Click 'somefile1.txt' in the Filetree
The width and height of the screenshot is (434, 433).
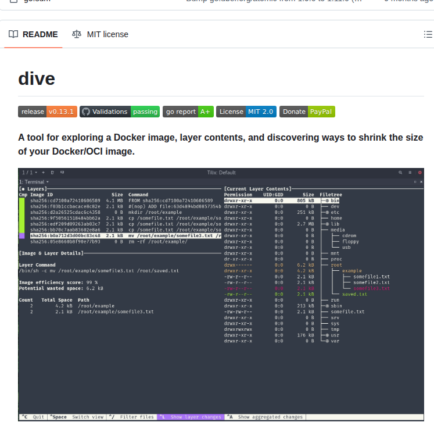point(371,277)
